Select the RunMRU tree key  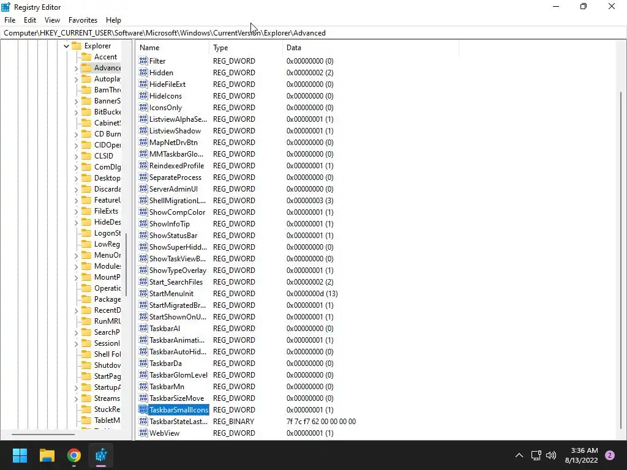coord(107,321)
